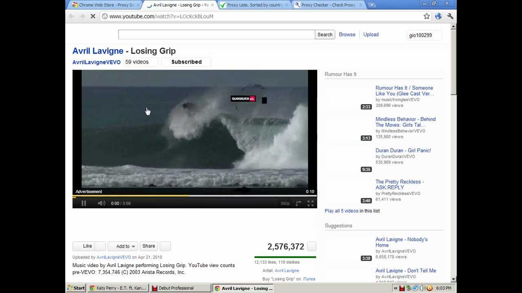Open the bold AvrilLavigneVEVO channel link under the title
522x293 pixels.
pyautogui.click(x=97, y=62)
